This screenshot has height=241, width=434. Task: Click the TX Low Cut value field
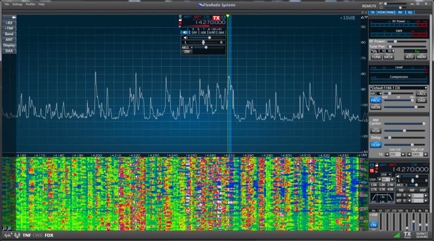[x=395, y=154]
